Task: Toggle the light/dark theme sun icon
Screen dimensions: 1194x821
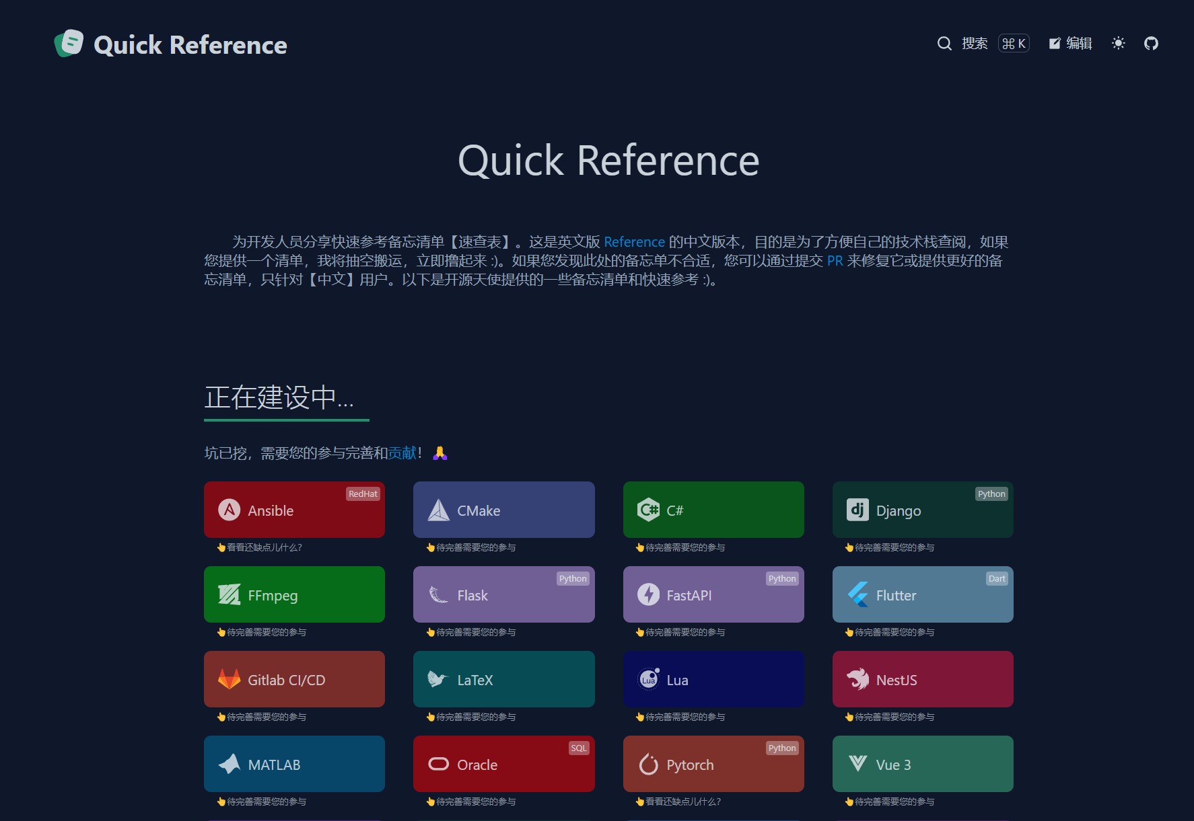Action: point(1119,44)
